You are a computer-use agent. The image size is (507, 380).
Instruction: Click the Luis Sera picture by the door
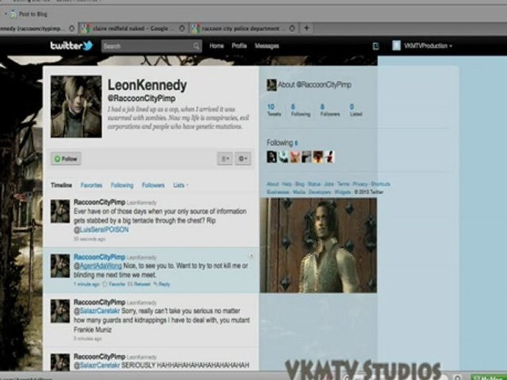click(318, 245)
